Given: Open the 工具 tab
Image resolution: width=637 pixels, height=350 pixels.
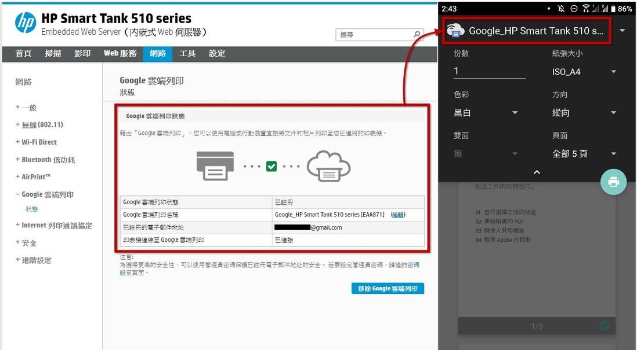Looking at the screenshot, I should 187,53.
